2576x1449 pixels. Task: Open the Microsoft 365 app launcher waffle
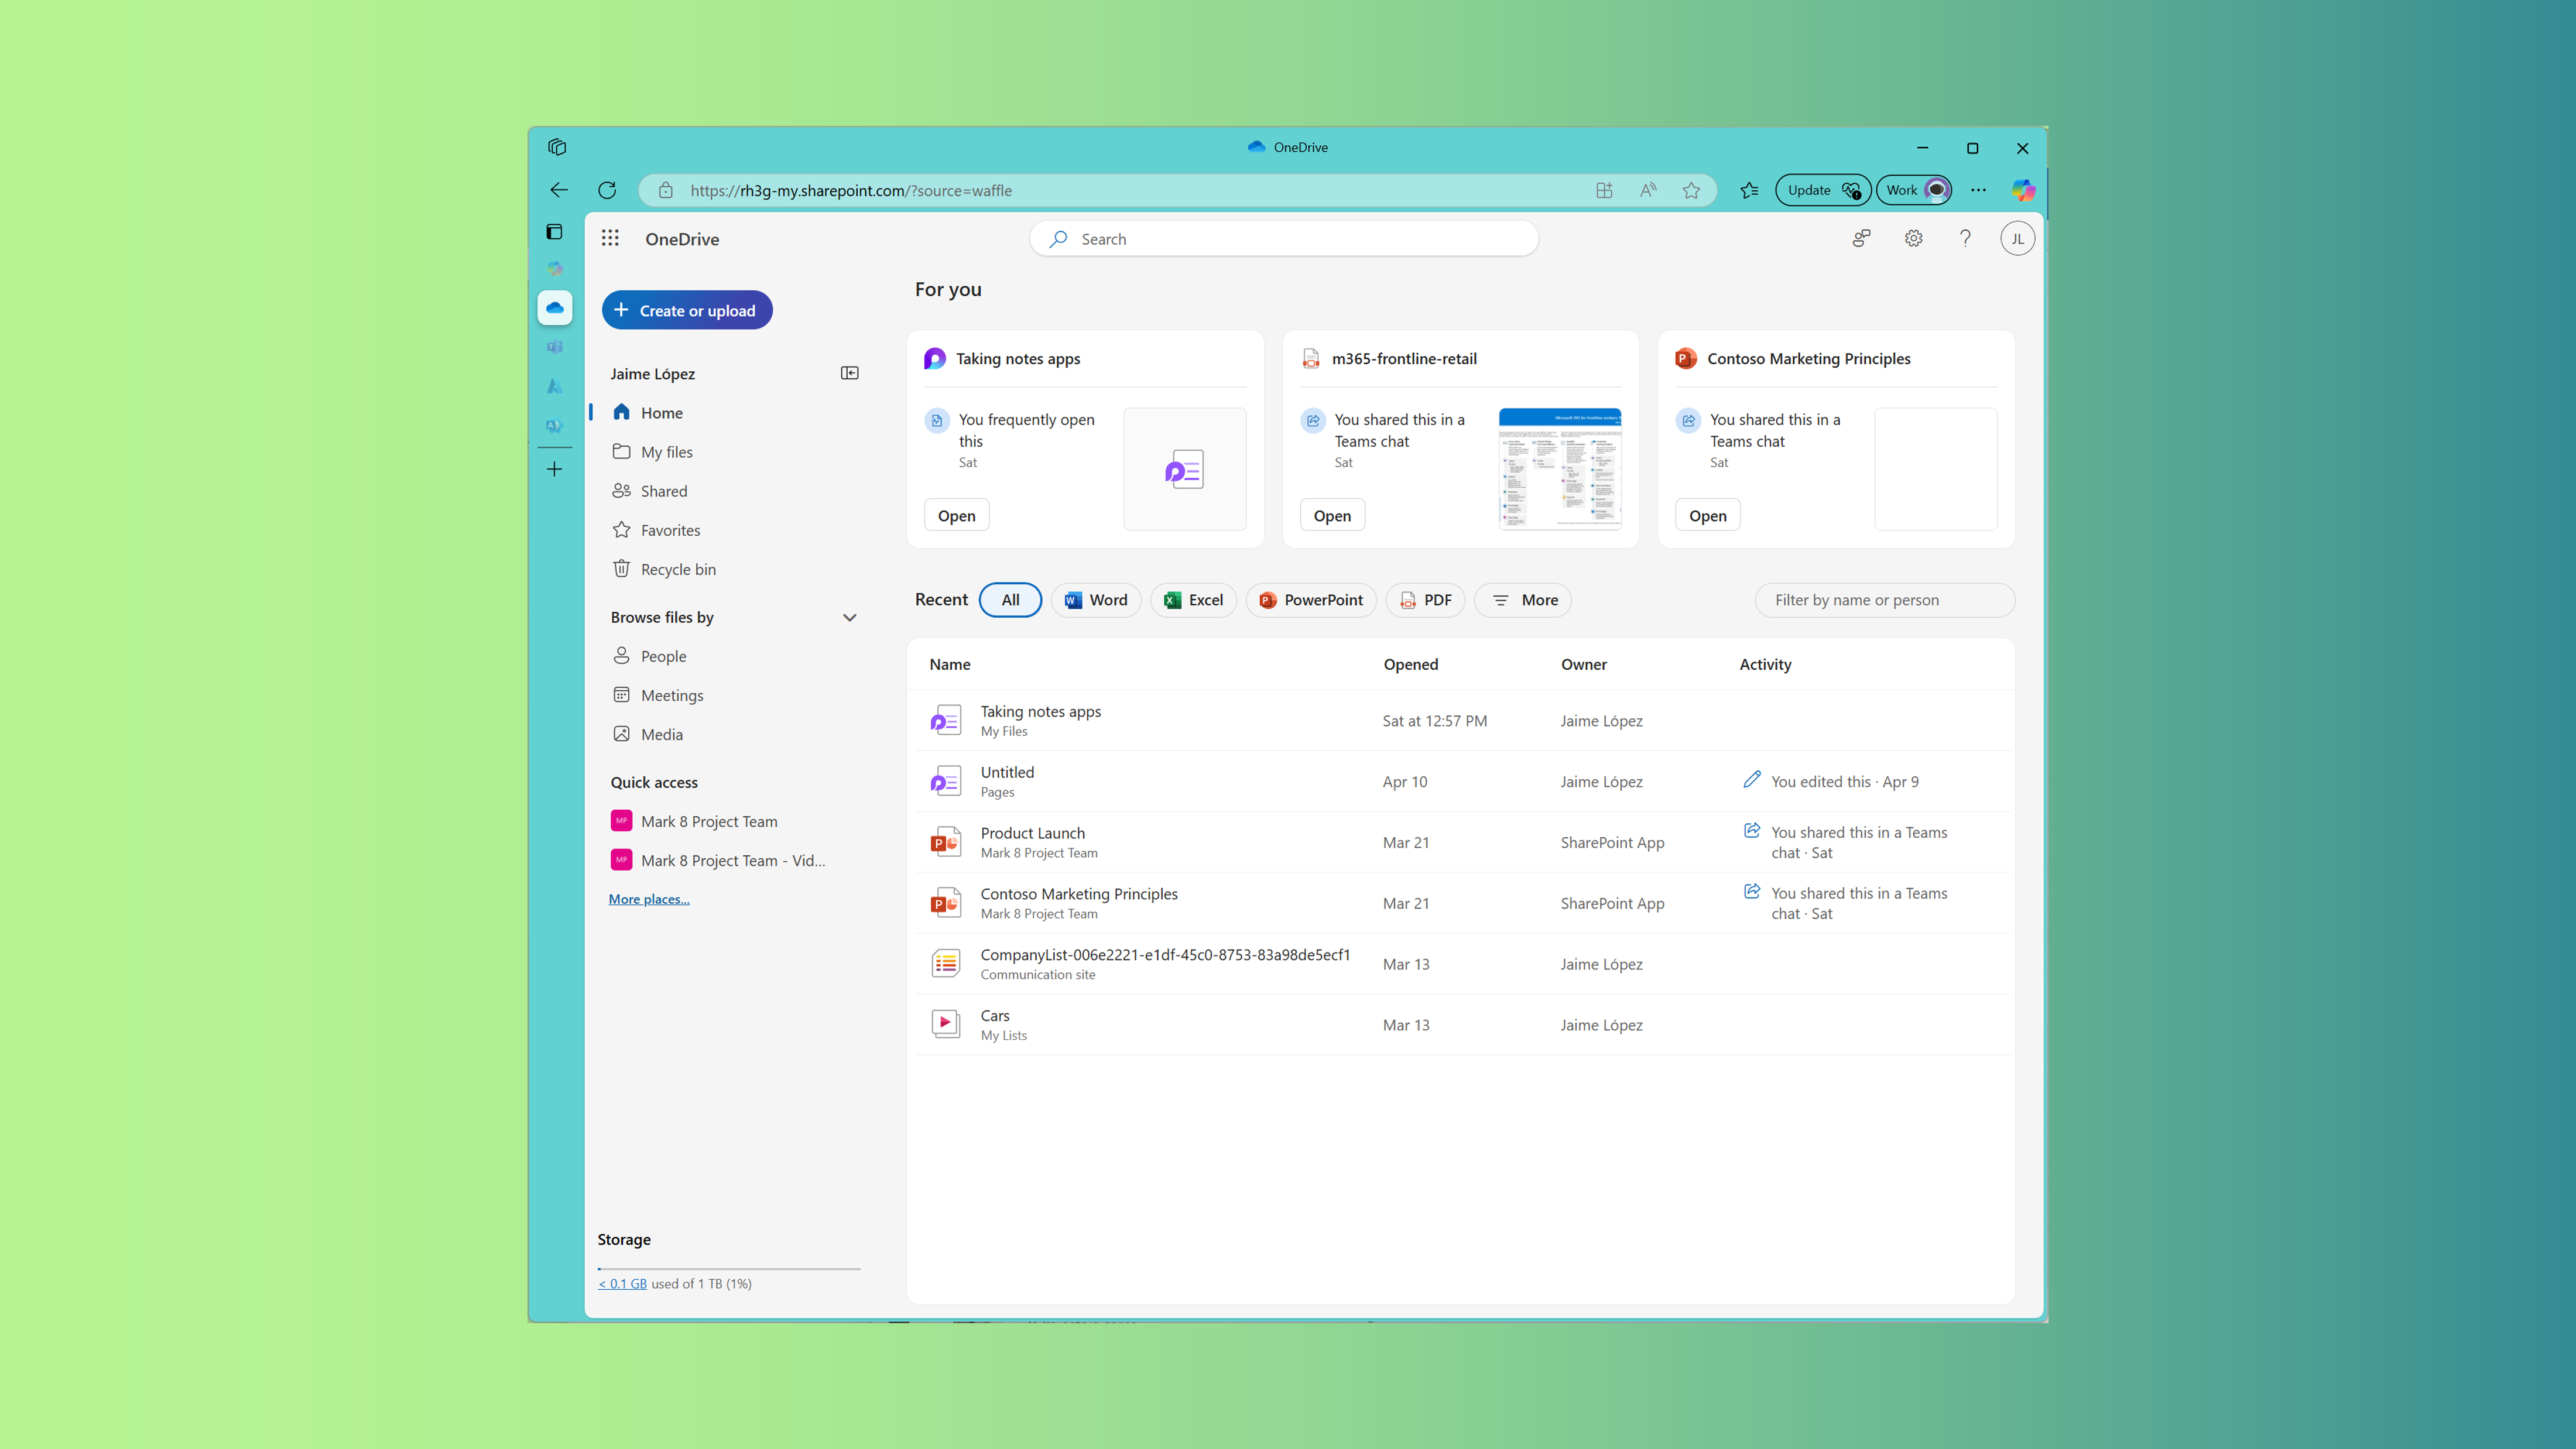pyautogui.click(x=610, y=239)
